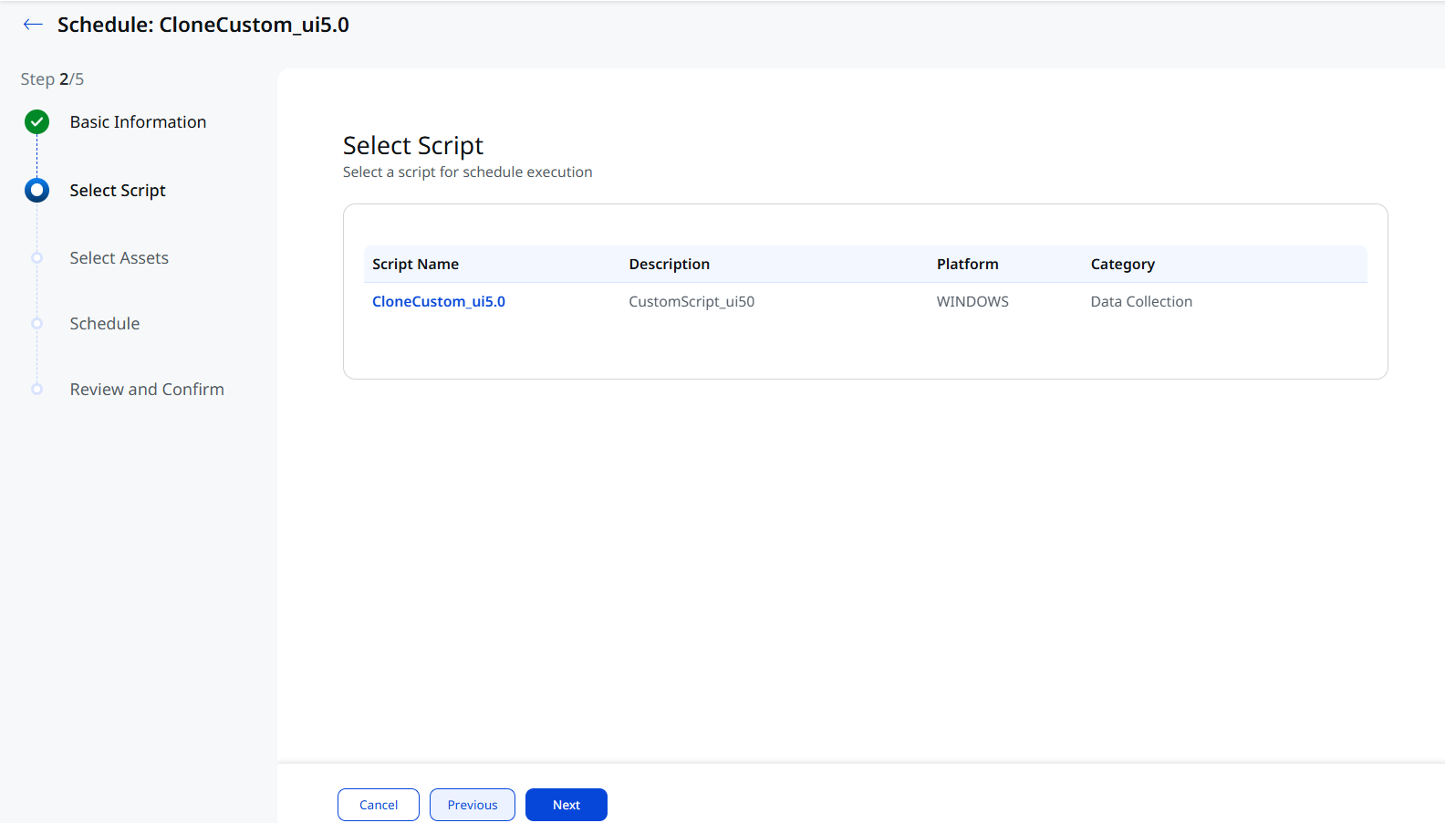Jump to the Select Assets step
Image resolution: width=1445 pixels, height=823 pixels.
tap(120, 258)
